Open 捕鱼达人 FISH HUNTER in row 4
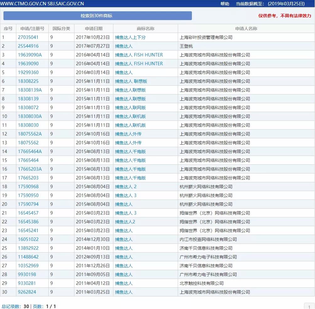The height and width of the screenshot is (309, 315). 139,64
